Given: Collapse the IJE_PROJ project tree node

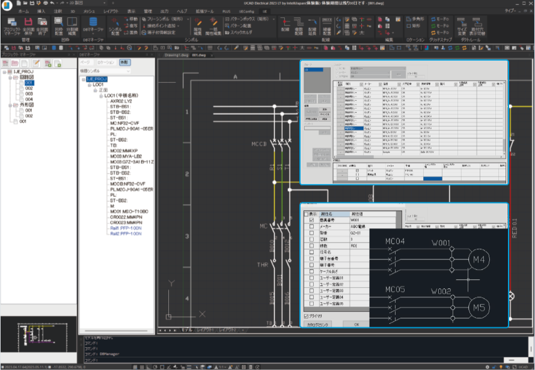Looking at the screenshot, I should 4,72.
